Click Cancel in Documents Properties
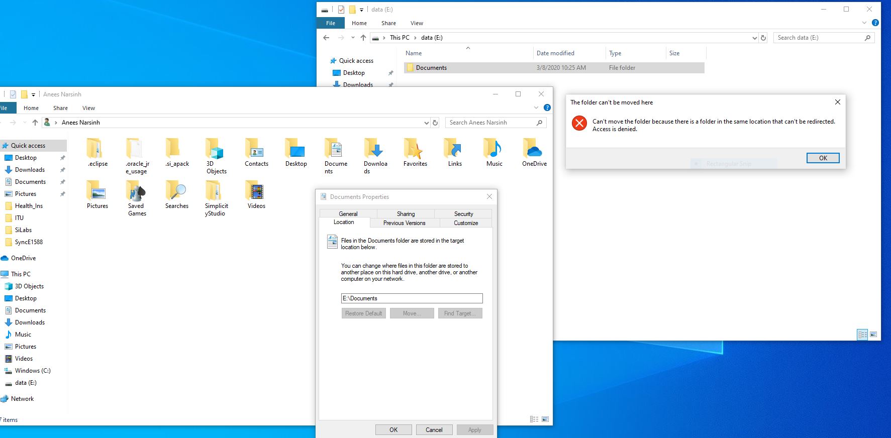Viewport: 891px width, 438px height. pyautogui.click(x=434, y=430)
